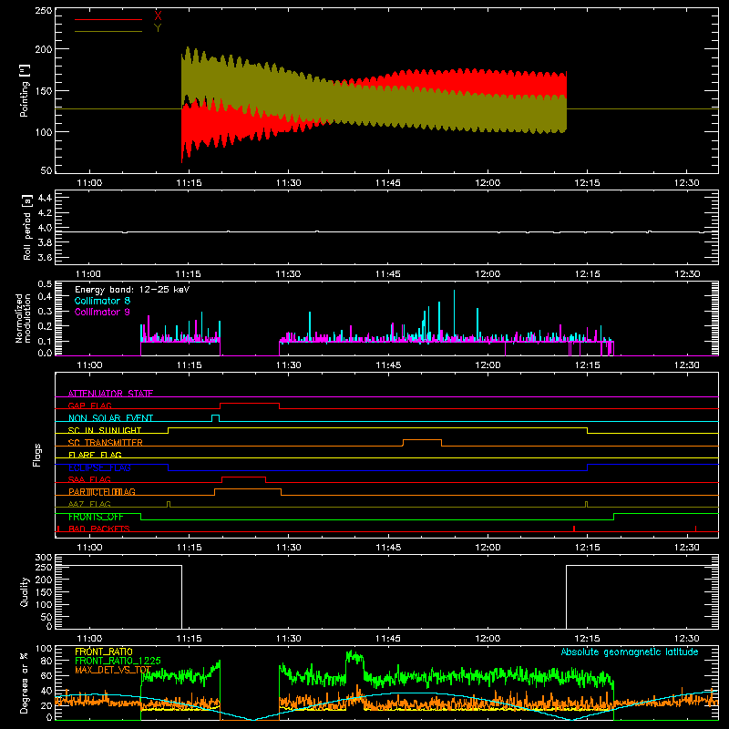Click the 'Quality' axis label
The width and height of the screenshot is (729, 729).
[25, 591]
